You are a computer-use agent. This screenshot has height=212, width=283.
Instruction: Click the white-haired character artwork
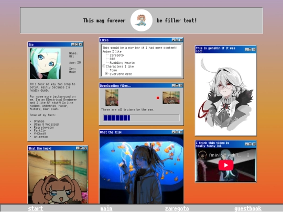pyautogui.click(x=225, y=94)
